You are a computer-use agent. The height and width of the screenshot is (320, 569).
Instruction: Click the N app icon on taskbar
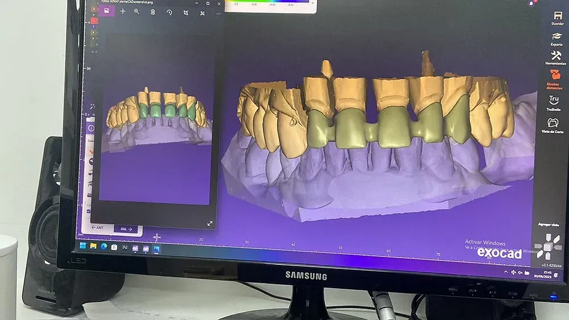coord(125,247)
